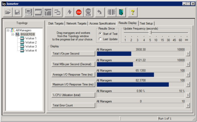The height and width of the screenshot is (122, 197).
Task: Add a new disk worker
Action: (x=38, y=12)
